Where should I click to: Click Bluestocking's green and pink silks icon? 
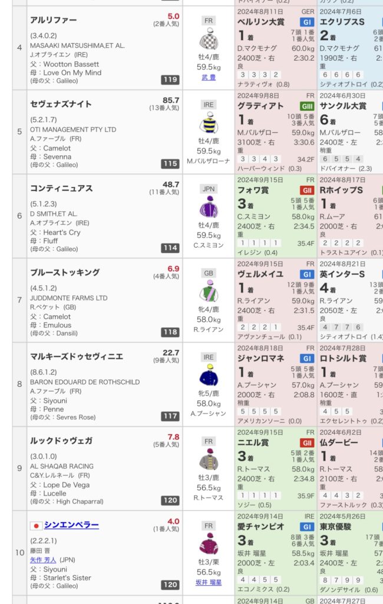point(209,293)
